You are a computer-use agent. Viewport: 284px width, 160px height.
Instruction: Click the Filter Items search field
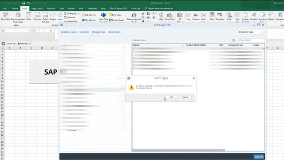251,40
